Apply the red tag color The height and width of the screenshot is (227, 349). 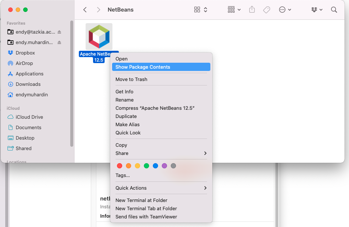coord(120,166)
